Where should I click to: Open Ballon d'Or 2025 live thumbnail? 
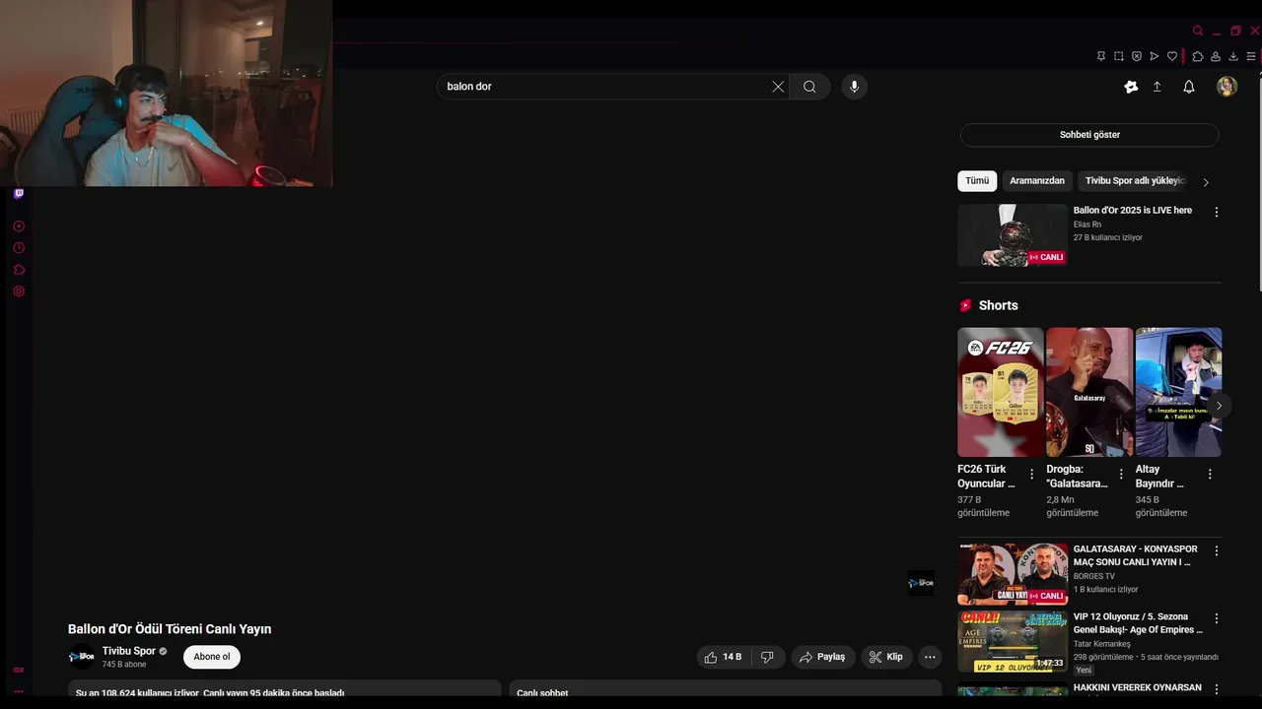1013,235
